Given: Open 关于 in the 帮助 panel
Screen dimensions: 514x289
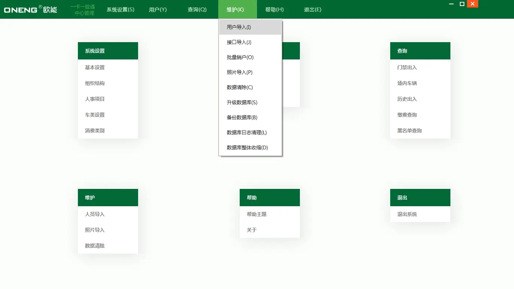Looking at the screenshot, I should tap(251, 230).
